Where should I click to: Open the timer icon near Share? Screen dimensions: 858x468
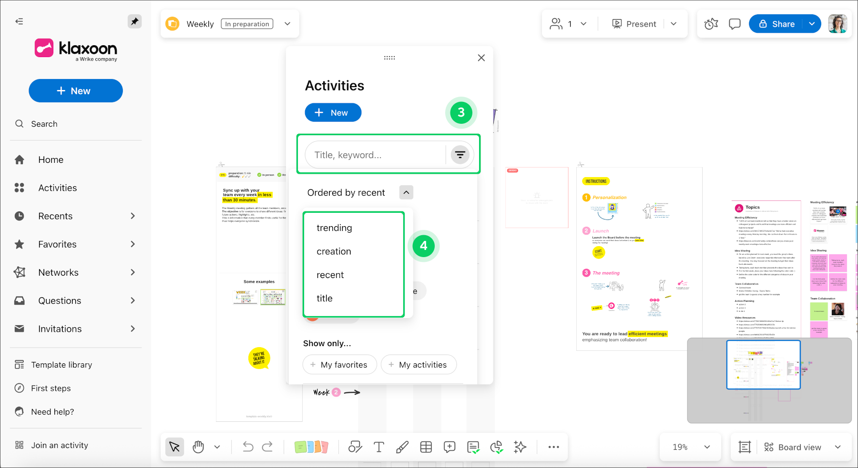click(711, 23)
